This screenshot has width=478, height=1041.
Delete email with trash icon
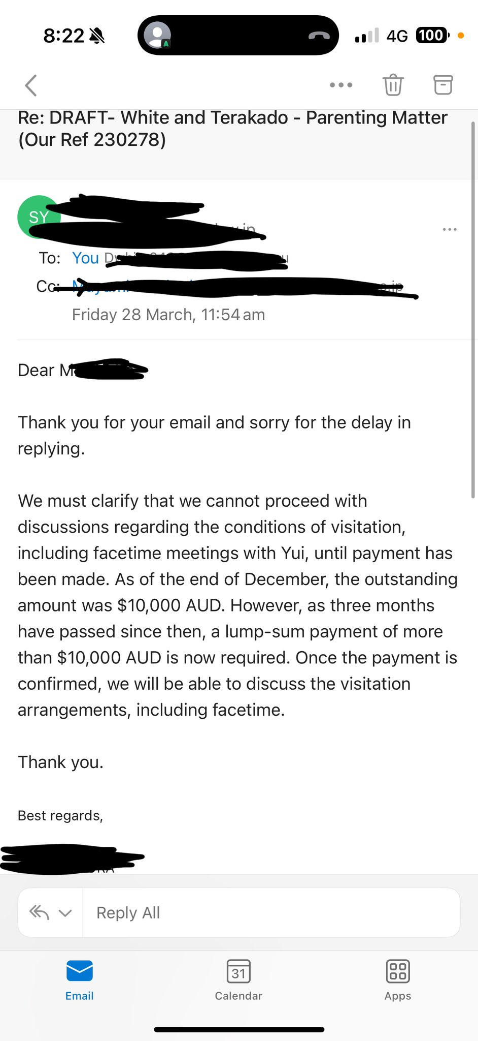point(393,85)
